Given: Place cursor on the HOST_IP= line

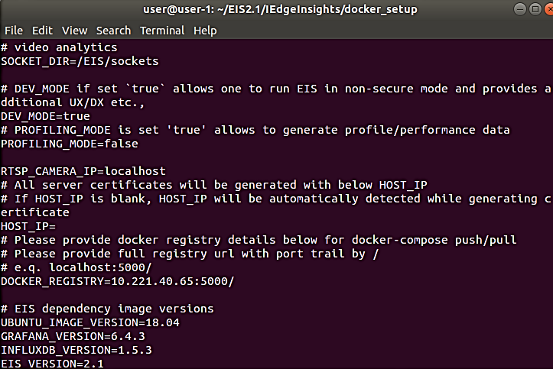Looking at the screenshot, I should [x=24, y=226].
